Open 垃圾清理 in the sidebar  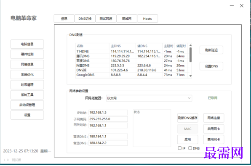[27, 84]
